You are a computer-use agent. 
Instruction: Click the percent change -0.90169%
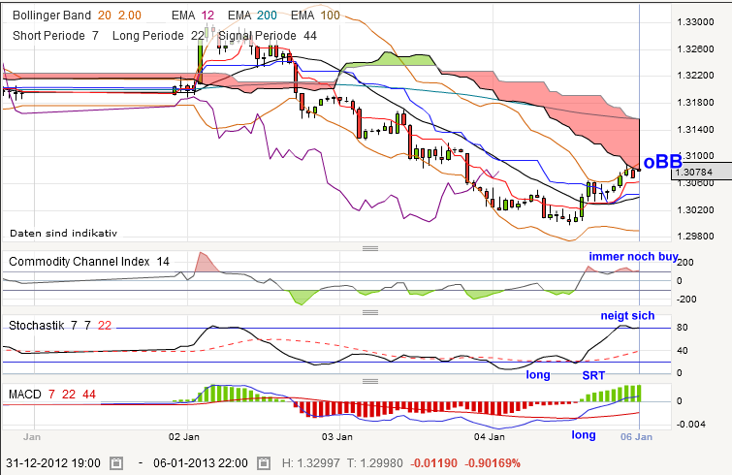(x=493, y=463)
